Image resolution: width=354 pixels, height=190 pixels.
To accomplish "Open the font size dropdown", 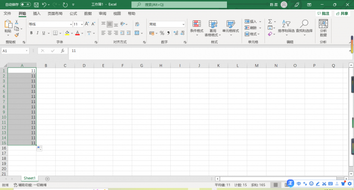I will tap(82, 24).
